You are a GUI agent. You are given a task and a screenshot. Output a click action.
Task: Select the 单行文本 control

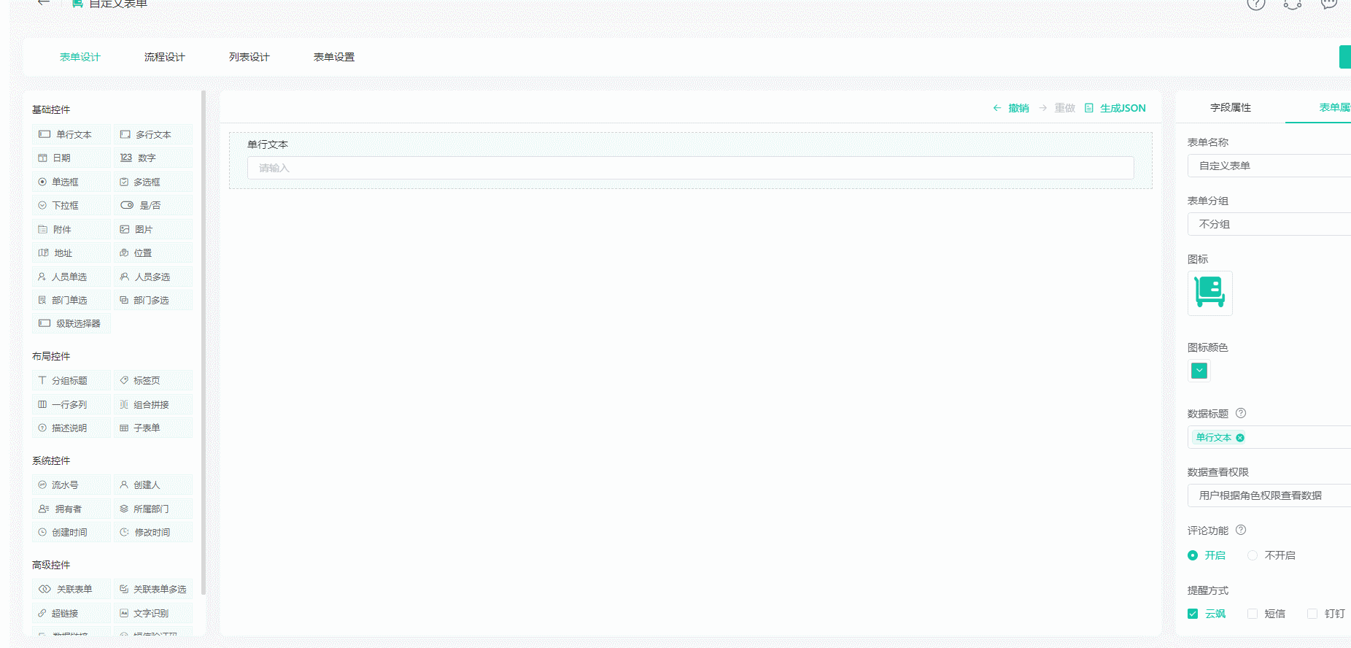pos(71,134)
